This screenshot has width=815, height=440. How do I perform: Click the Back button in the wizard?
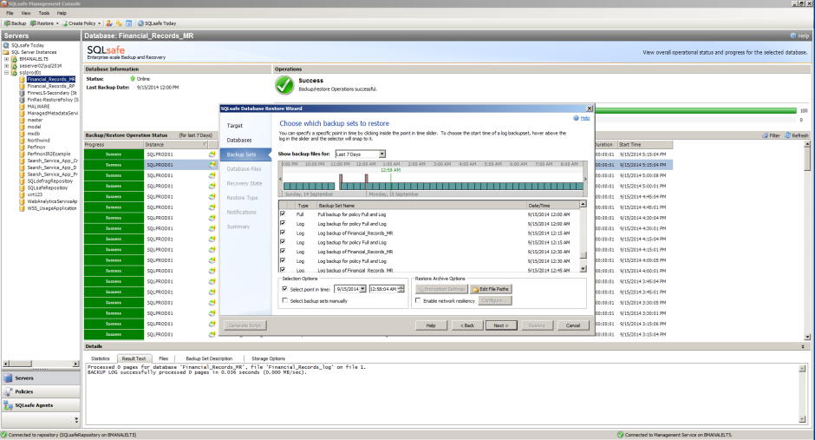(466, 325)
